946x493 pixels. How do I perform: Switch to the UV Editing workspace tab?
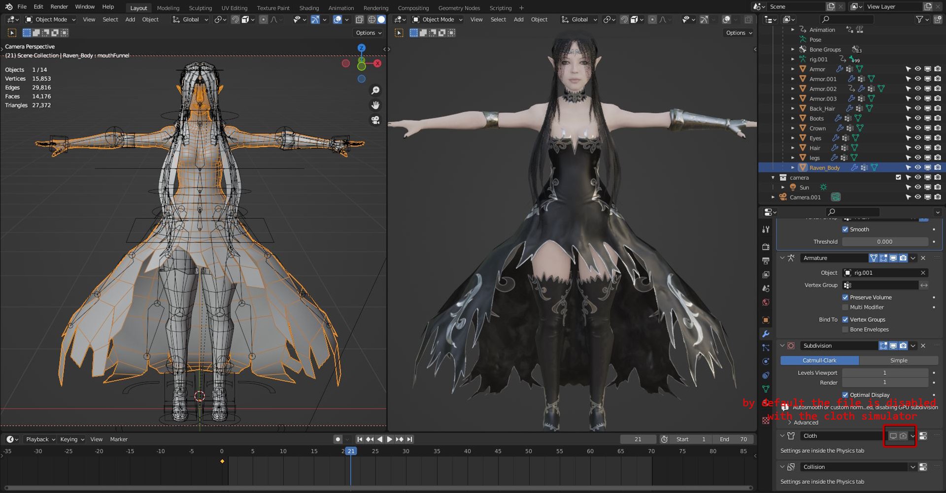pos(235,8)
